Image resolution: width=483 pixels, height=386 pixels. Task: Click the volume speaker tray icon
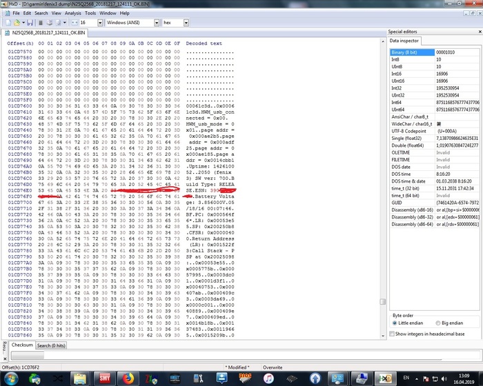point(444,379)
